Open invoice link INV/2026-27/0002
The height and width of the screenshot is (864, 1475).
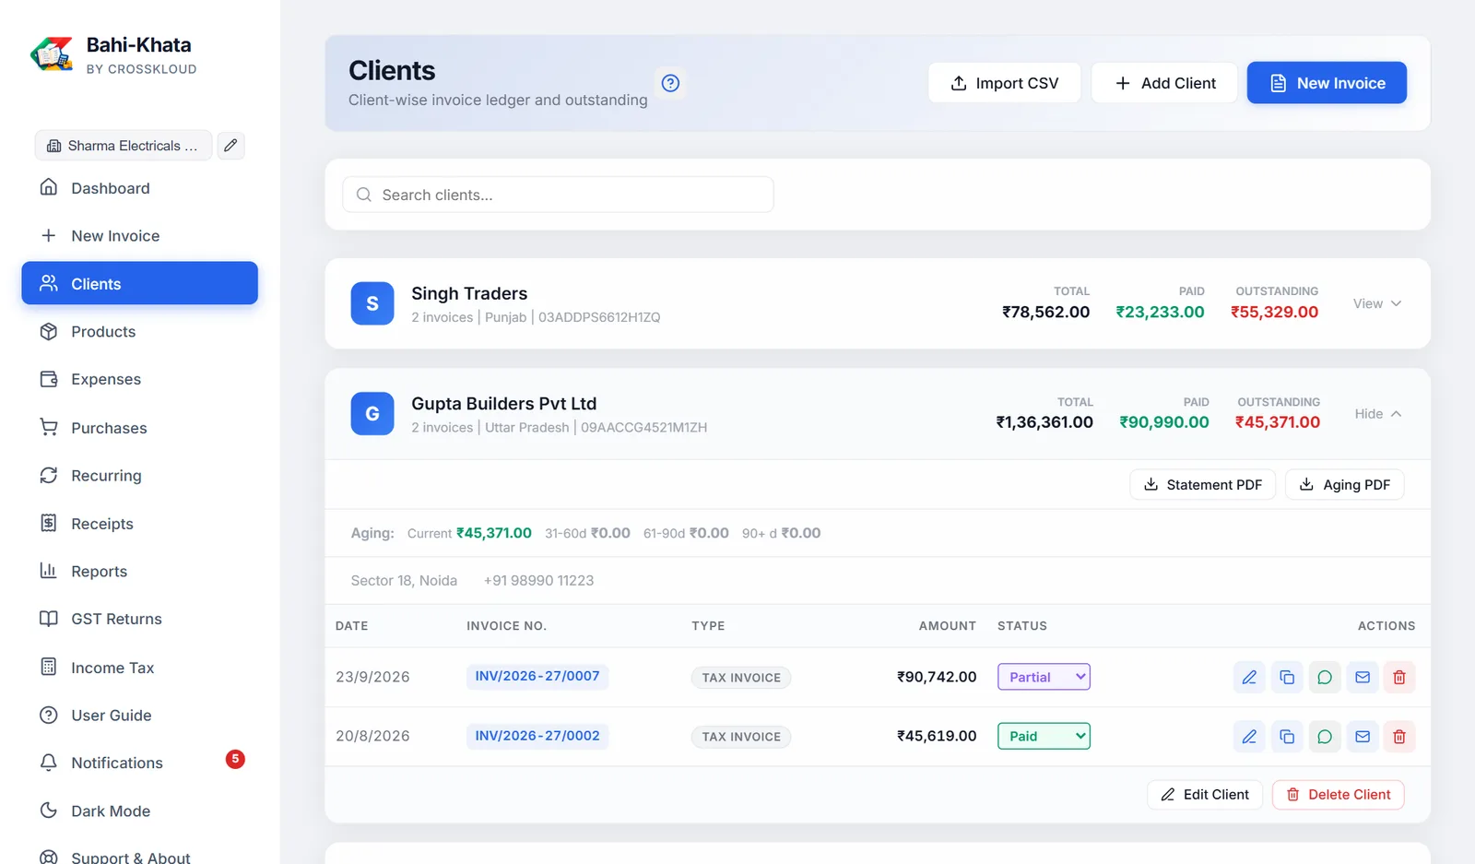pyautogui.click(x=537, y=736)
